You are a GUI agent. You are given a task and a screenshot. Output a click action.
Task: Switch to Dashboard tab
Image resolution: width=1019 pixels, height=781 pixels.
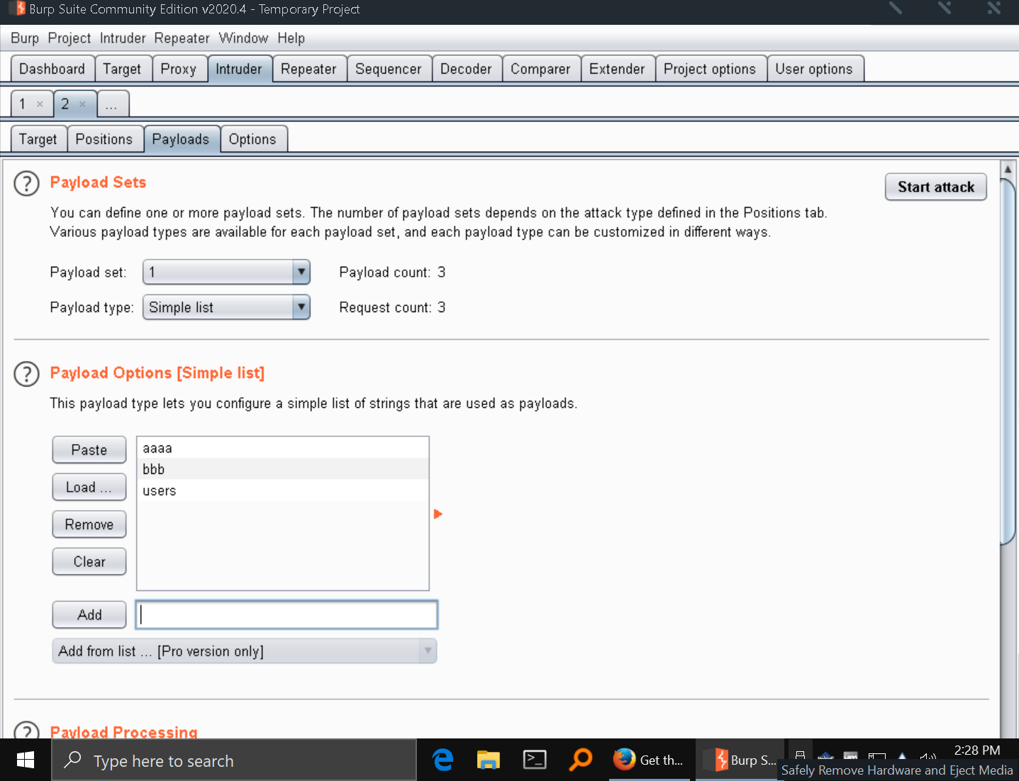tap(52, 69)
